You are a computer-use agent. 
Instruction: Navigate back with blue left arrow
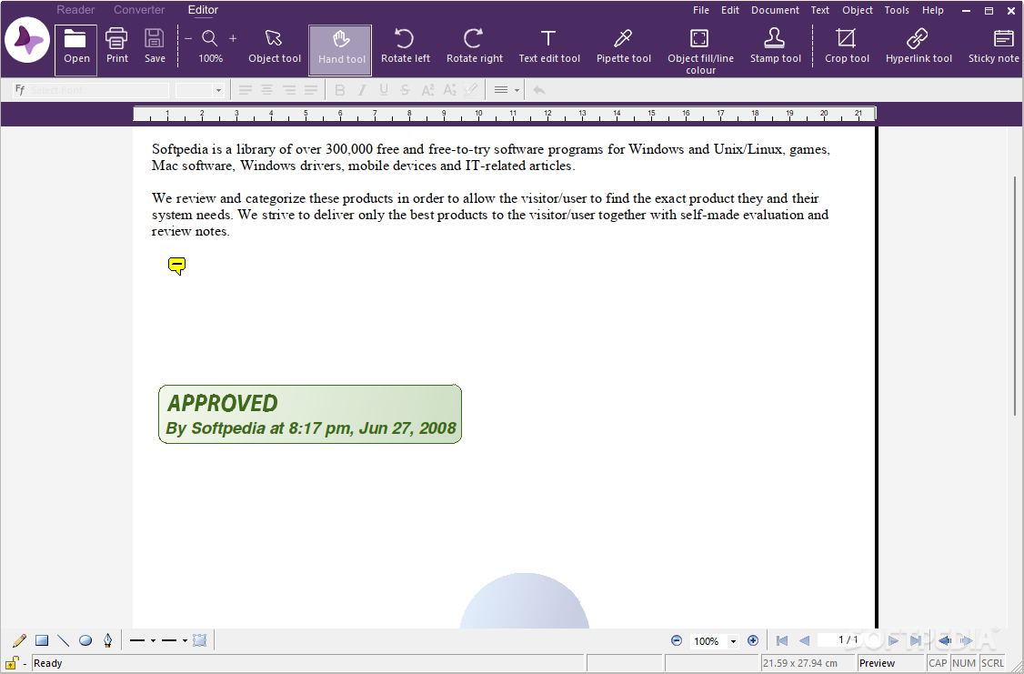[x=944, y=640]
